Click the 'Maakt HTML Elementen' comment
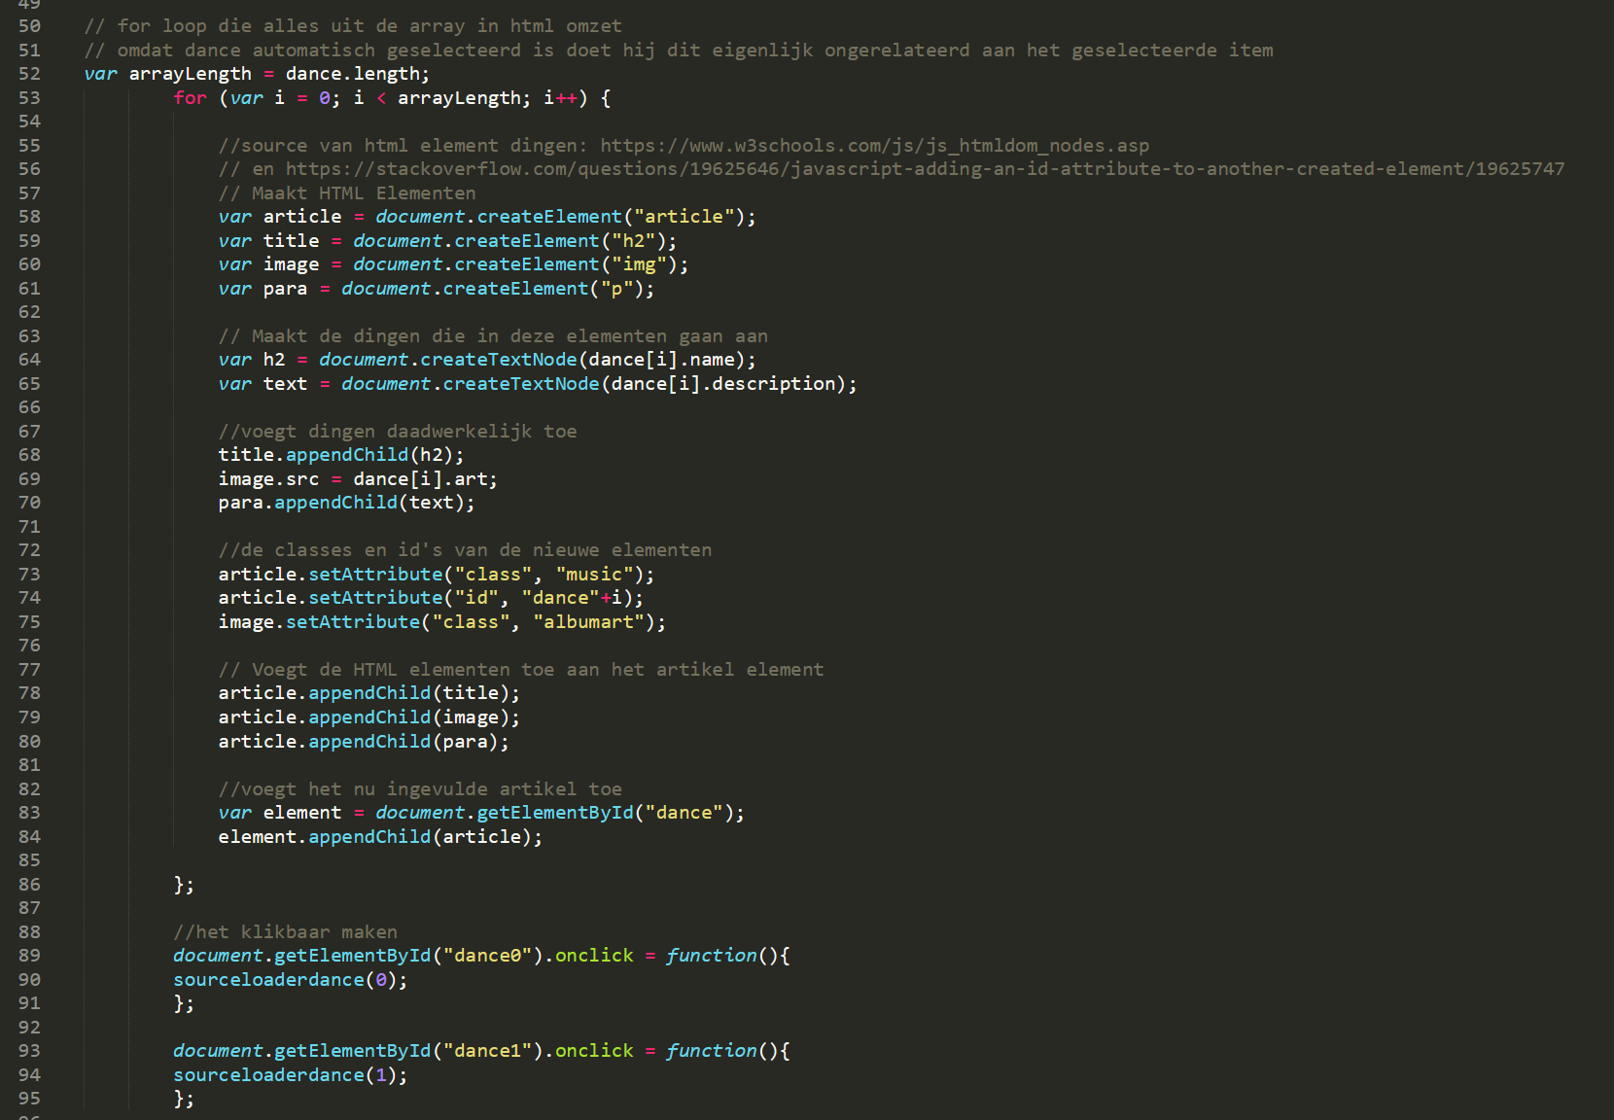This screenshot has width=1614, height=1120. [347, 193]
